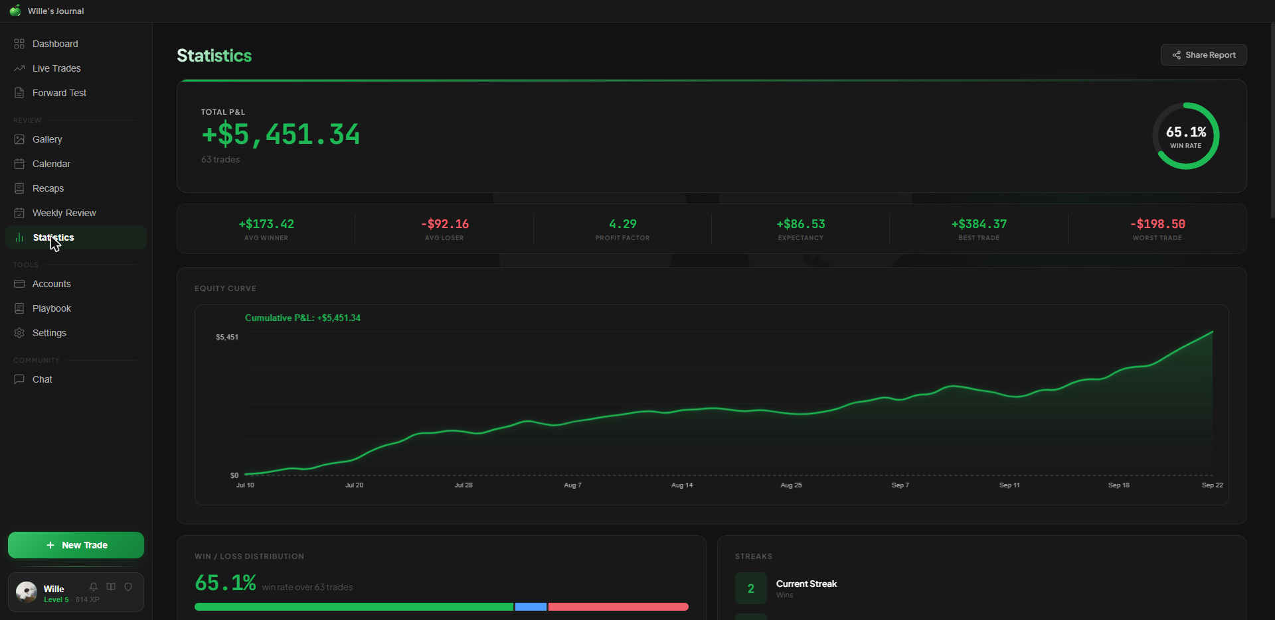Click the expectancy value +$86.53
Screen dimensions: 1275x620
pyautogui.click(x=801, y=224)
